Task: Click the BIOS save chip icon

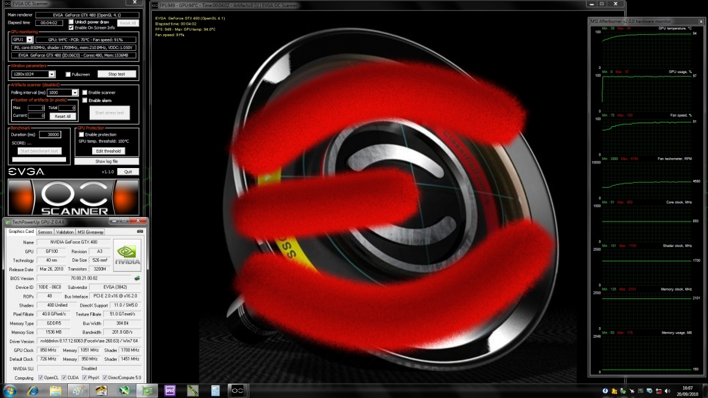Action: [x=137, y=278]
